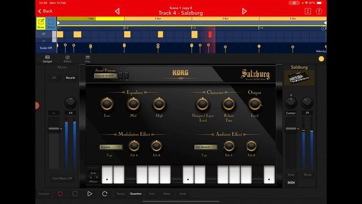Mute the Salzburg track
The image size is (362, 204).
pyautogui.click(x=307, y=175)
